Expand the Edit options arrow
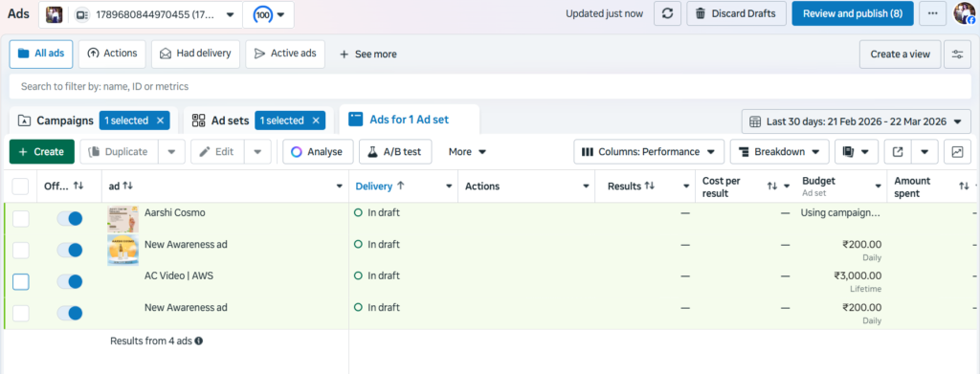Screen dimensions: 980x374 (x=257, y=152)
